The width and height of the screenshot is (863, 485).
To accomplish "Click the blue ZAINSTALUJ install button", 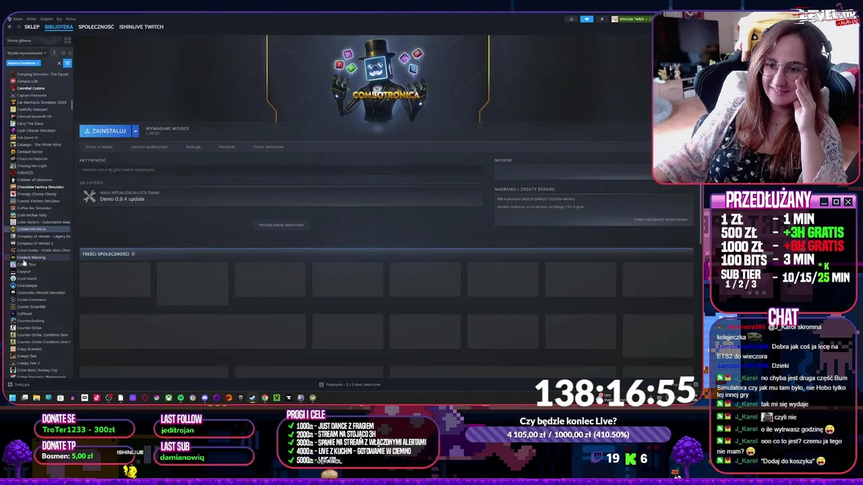I will [106, 131].
